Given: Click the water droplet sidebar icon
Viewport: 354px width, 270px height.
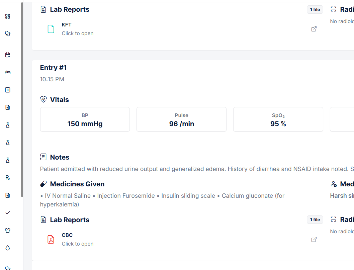Looking at the screenshot, I should 8,248.
